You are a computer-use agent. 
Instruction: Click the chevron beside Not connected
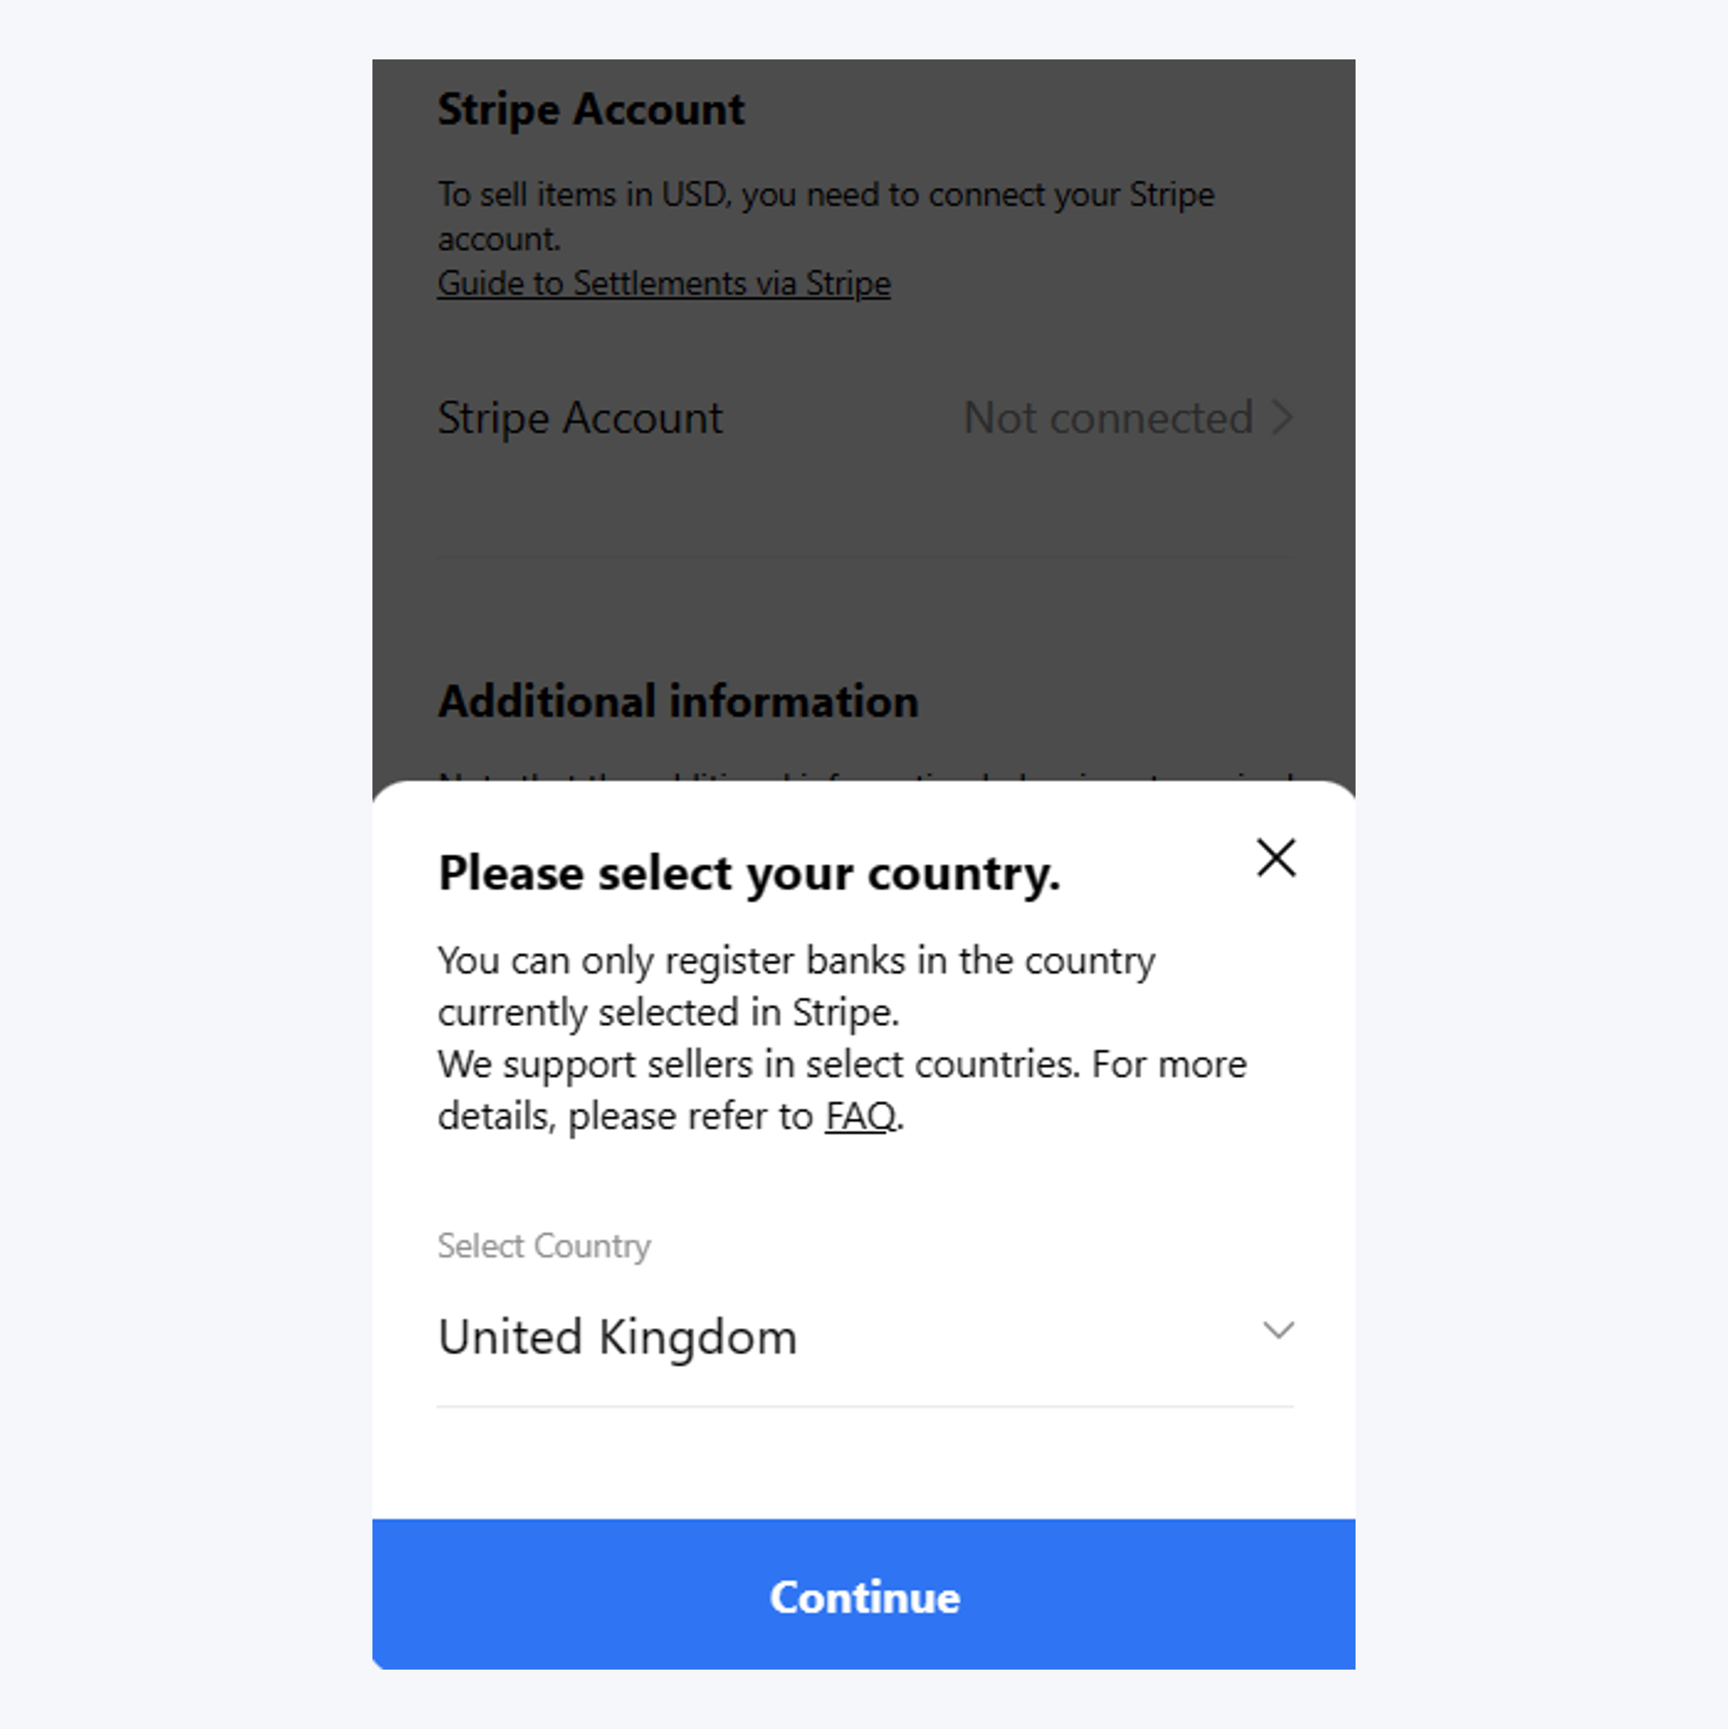pyautogui.click(x=1283, y=418)
